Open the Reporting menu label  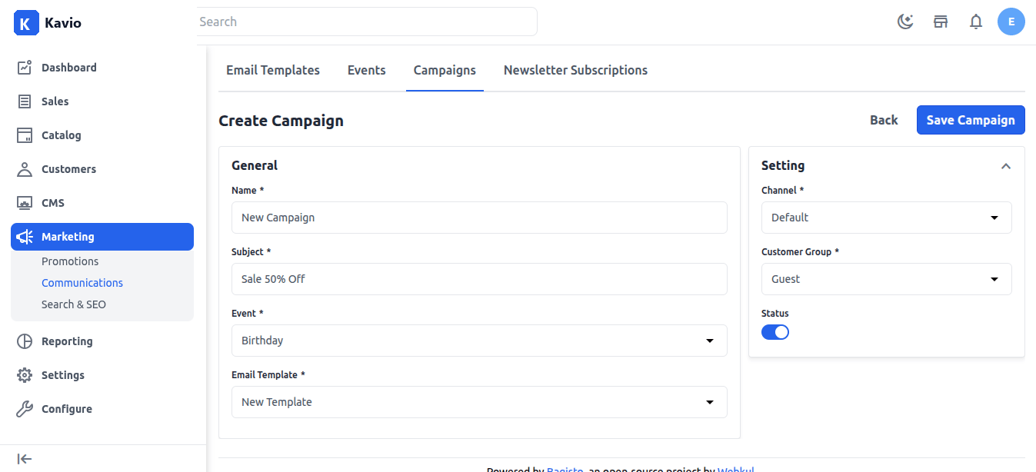[67, 341]
